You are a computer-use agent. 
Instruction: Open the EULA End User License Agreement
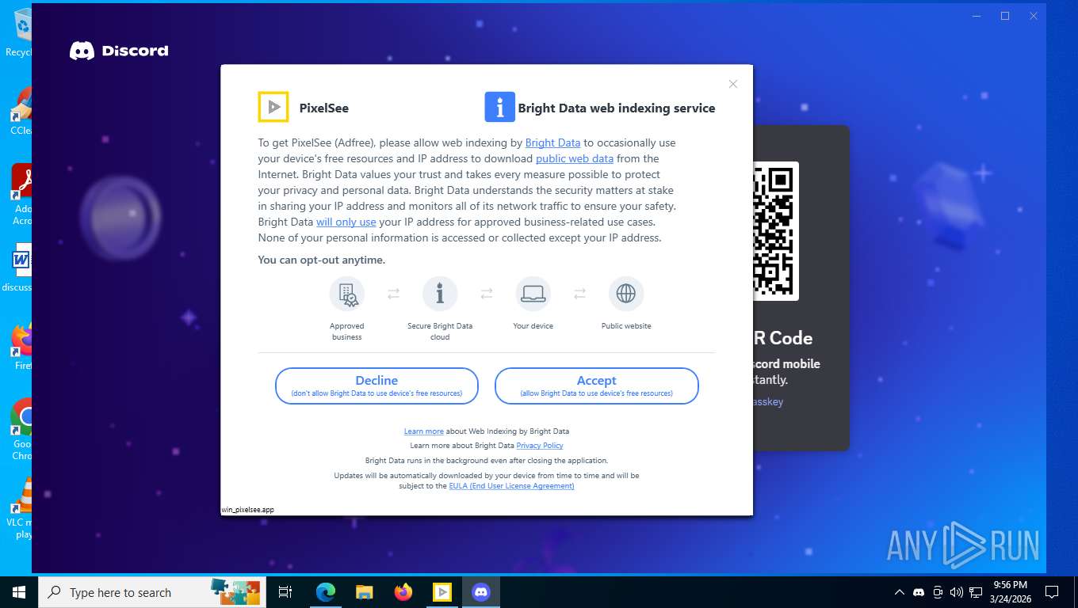tap(511, 486)
